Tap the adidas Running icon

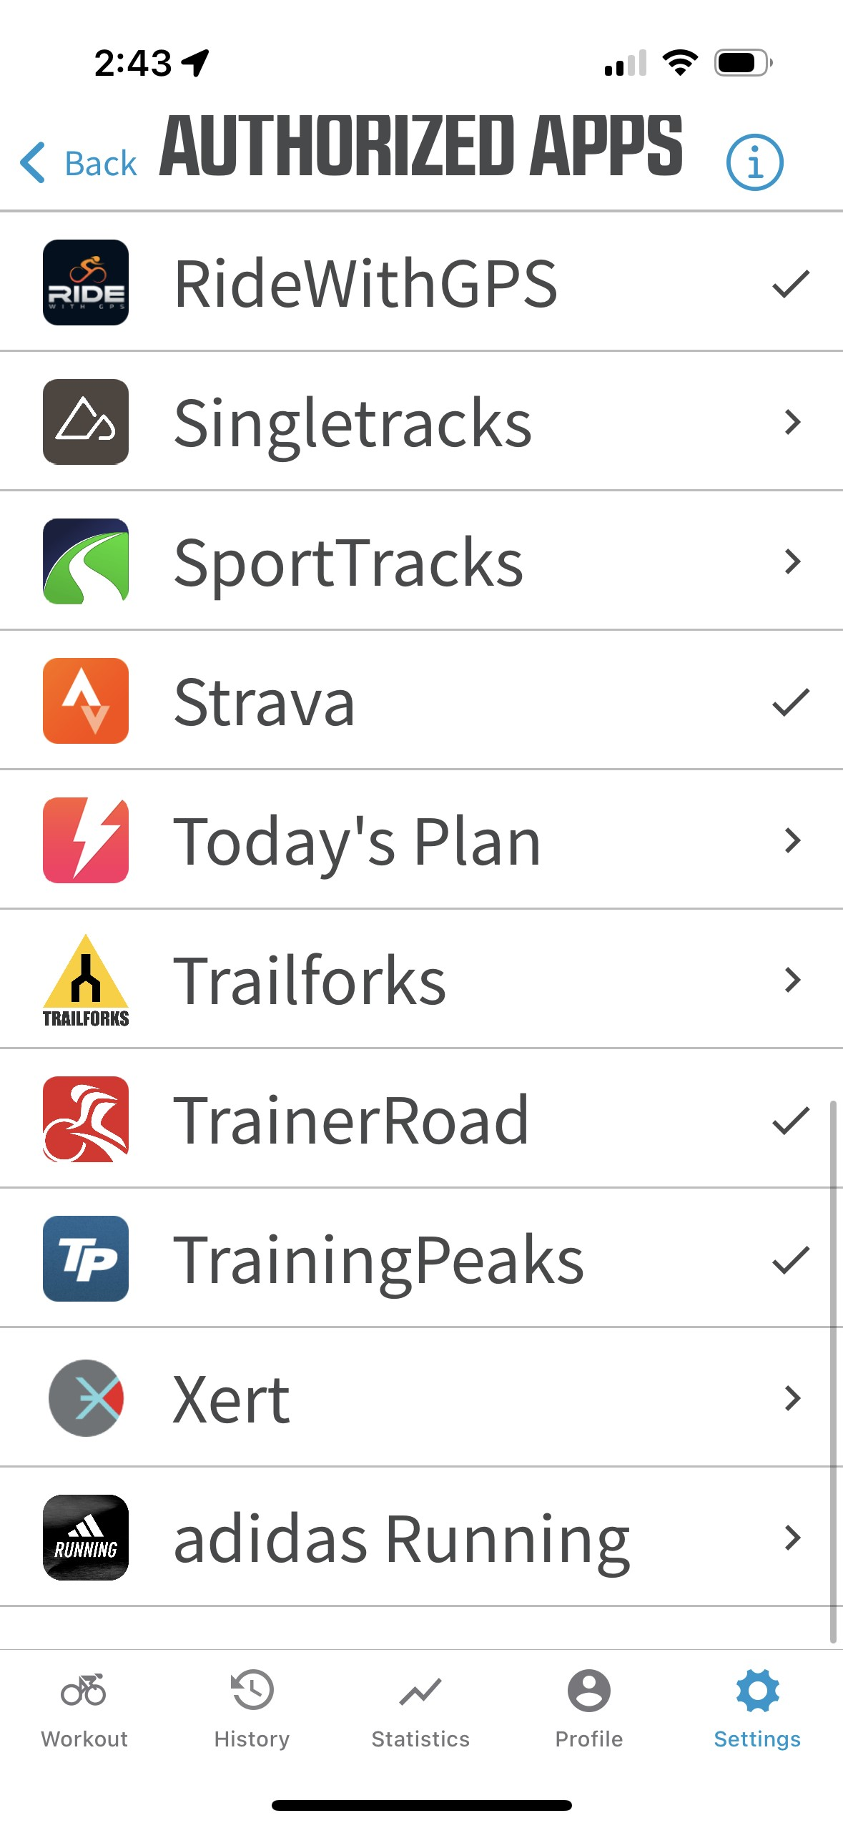pyautogui.click(x=86, y=1538)
